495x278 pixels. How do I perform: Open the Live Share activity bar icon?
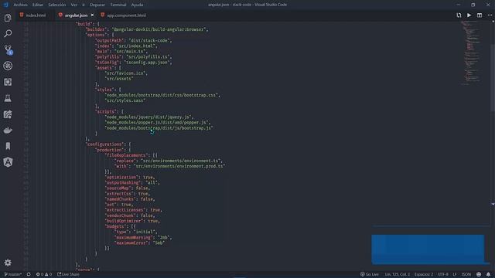click(x=8, y=114)
